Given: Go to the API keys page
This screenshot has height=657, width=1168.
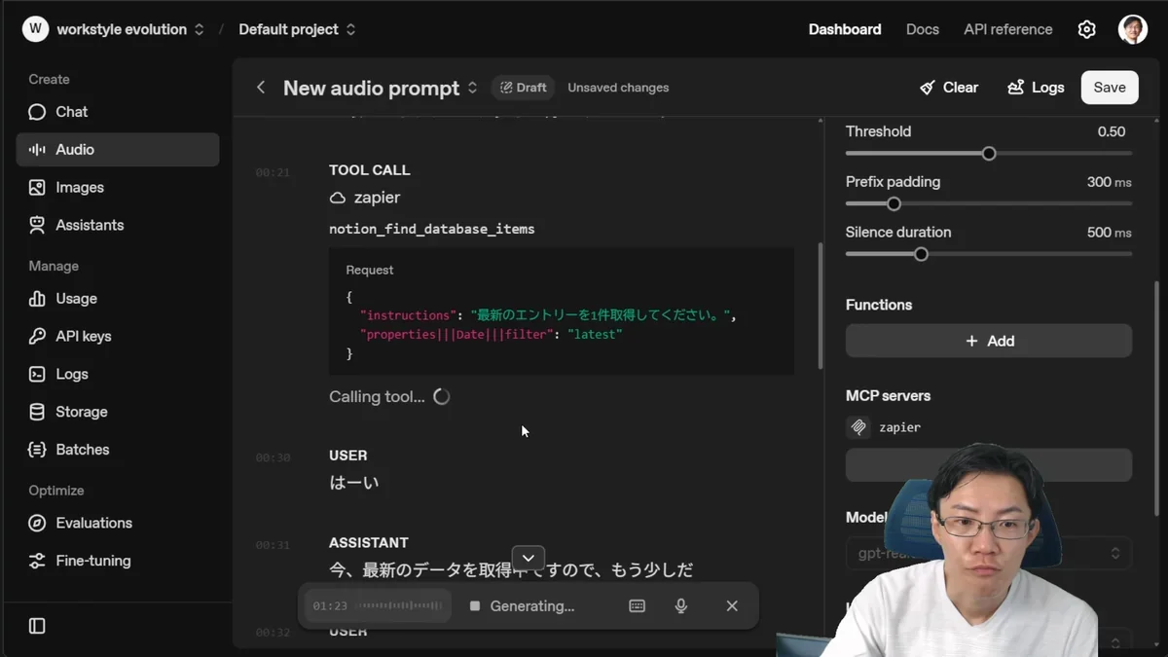Looking at the screenshot, I should pos(118,337).
